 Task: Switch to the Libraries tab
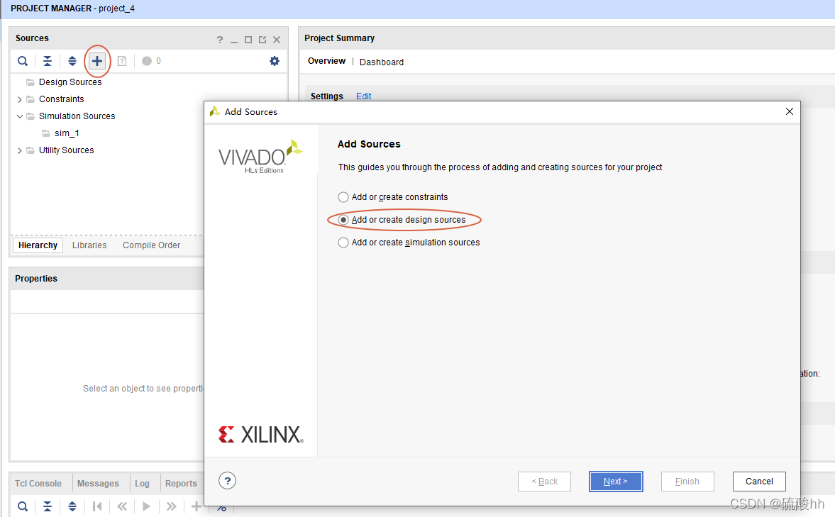(89, 245)
